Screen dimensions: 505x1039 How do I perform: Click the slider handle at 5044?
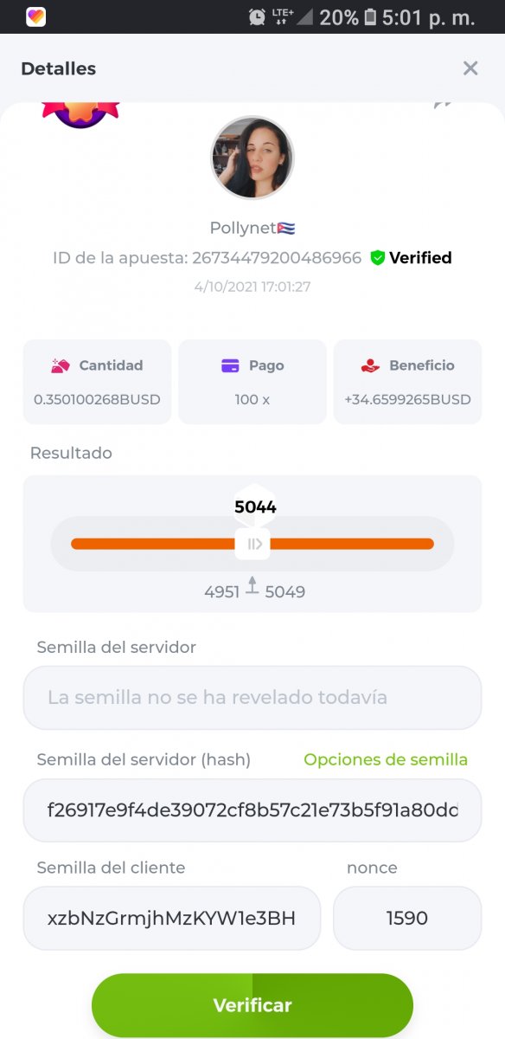(x=252, y=544)
